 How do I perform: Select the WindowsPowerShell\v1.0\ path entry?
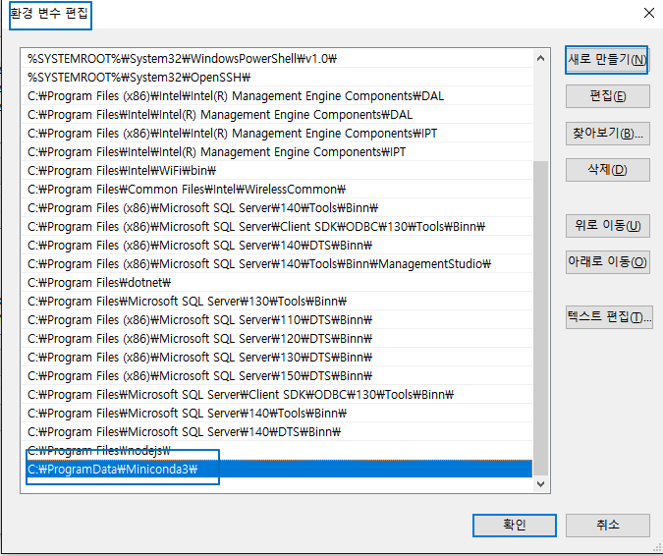pyautogui.click(x=277, y=59)
